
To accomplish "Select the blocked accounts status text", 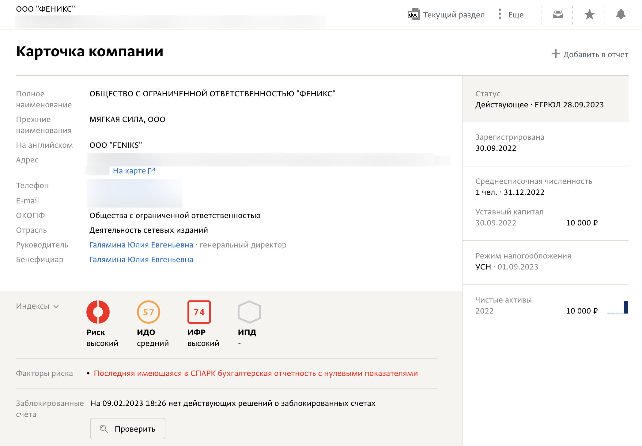I will [x=233, y=403].
